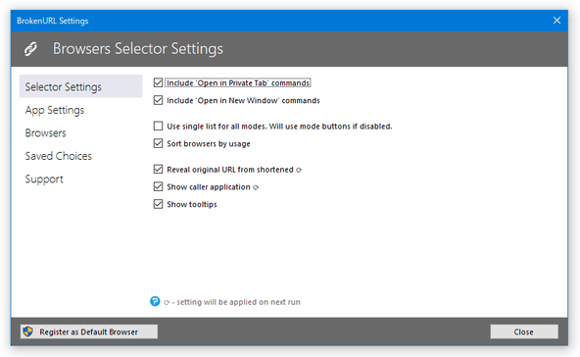Click restart indicator icon beside Show caller application
This screenshot has height=357, width=580.
click(256, 187)
